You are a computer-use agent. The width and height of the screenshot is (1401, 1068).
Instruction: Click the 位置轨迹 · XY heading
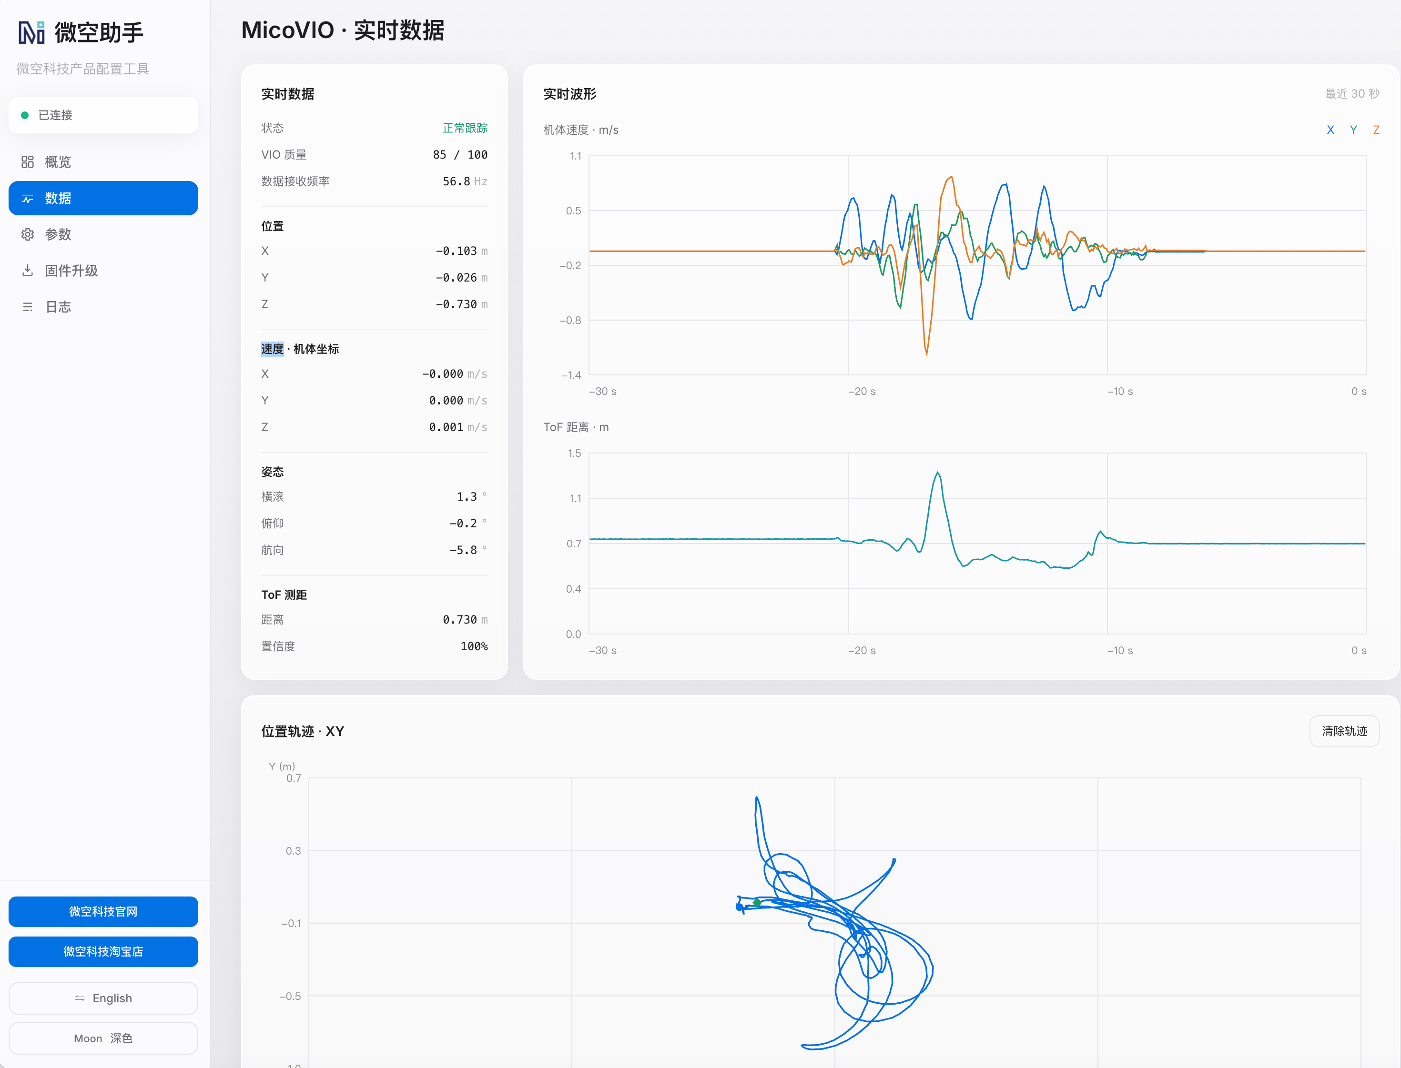pos(303,731)
